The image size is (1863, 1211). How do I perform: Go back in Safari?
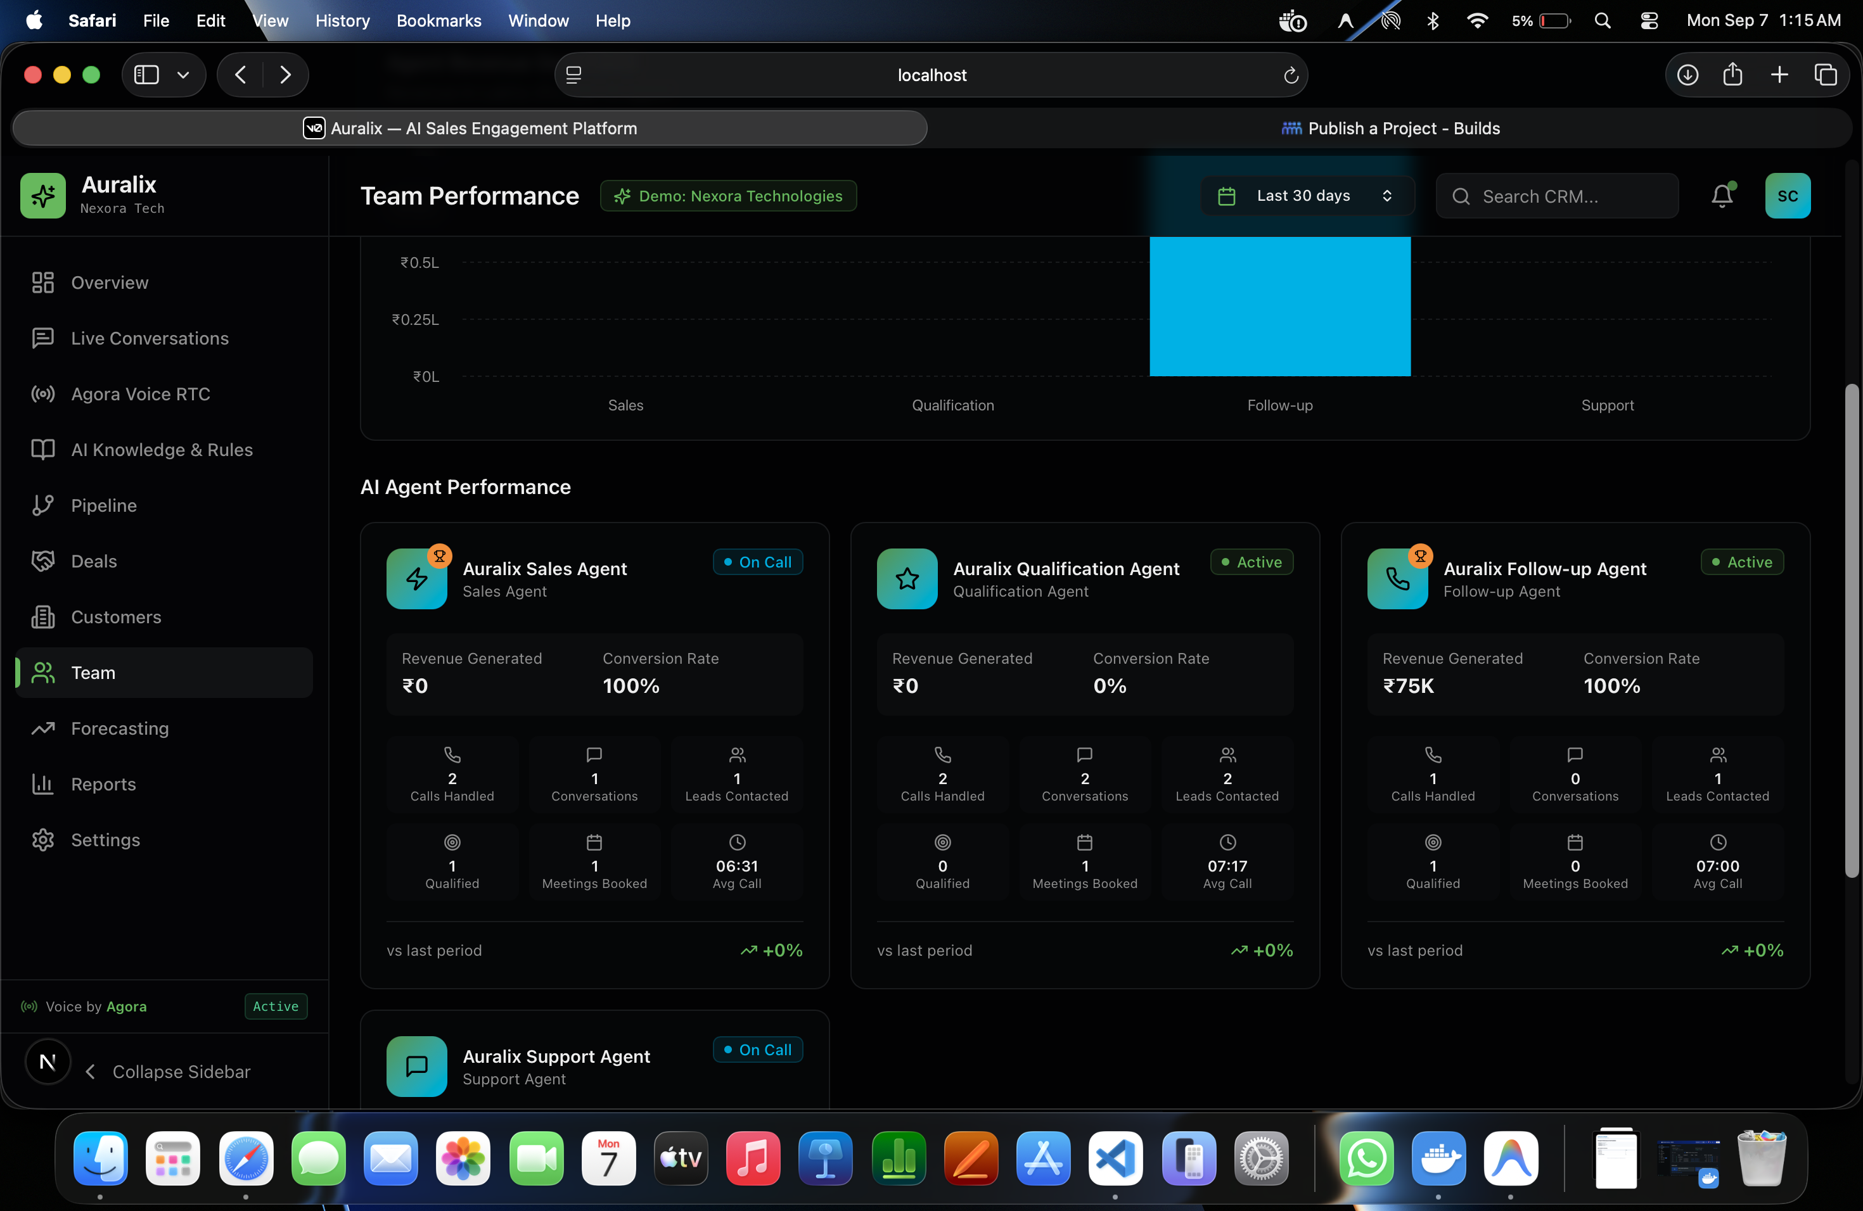[241, 74]
